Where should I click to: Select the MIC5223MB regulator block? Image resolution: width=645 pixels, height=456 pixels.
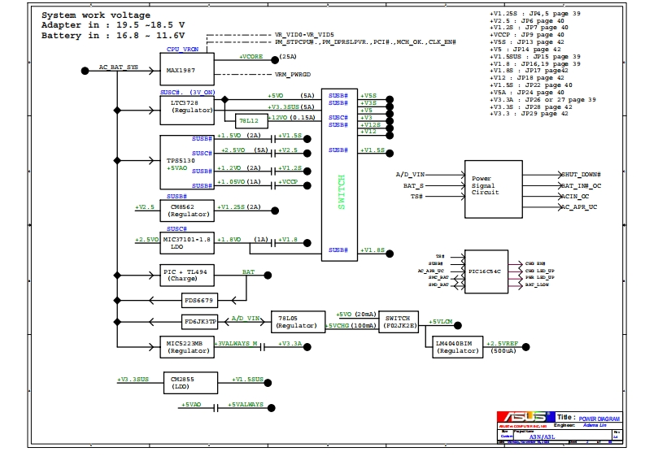pyautogui.click(x=187, y=347)
